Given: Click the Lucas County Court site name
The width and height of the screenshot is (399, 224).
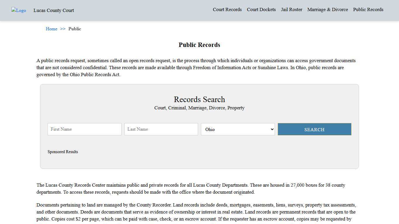Looking at the screenshot, I should (53, 10).
